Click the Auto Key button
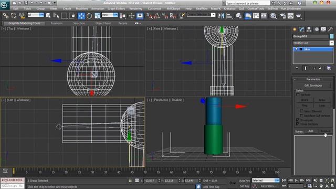Viewport: 336px width, 189px height. [x=245, y=181]
